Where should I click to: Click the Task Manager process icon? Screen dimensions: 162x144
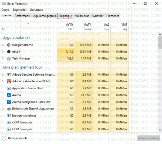tap(9, 59)
